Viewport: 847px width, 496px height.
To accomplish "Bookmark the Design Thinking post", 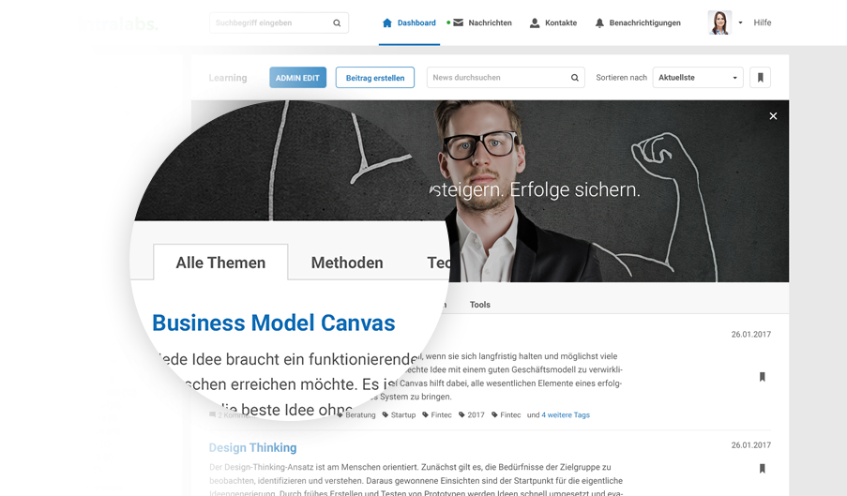I will (x=762, y=468).
